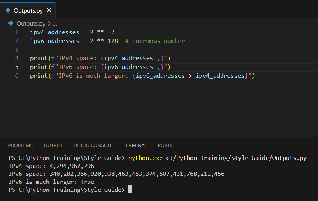Click the print keyword on line 4
The image size is (318, 201).
point(39,59)
